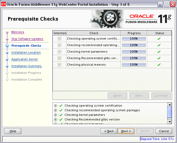Select the Checking kernel parameters table row text
Image resolution: width=177 pixels, height=143 pixels.
click(87, 52)
